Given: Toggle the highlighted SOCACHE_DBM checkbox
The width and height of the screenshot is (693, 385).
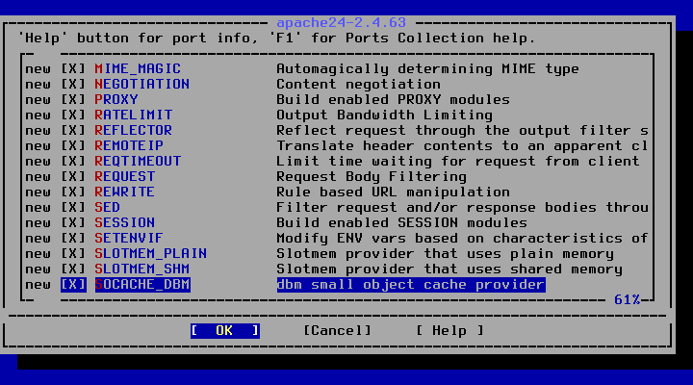Looking at the screenshot, I should click(73, 285).
